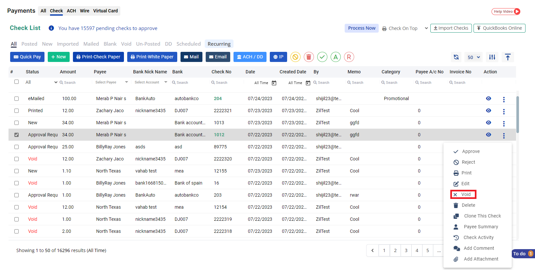Image resolution: width=535 pixels, height=270 pixels.
Task: Choose Approve in context menu
Action: point(466,151)
